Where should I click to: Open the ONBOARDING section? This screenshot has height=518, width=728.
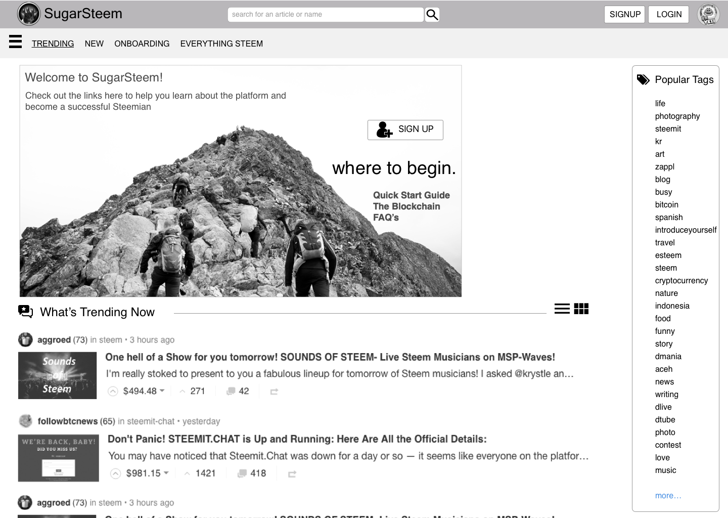pyautogui.click(x=142, y=44)
